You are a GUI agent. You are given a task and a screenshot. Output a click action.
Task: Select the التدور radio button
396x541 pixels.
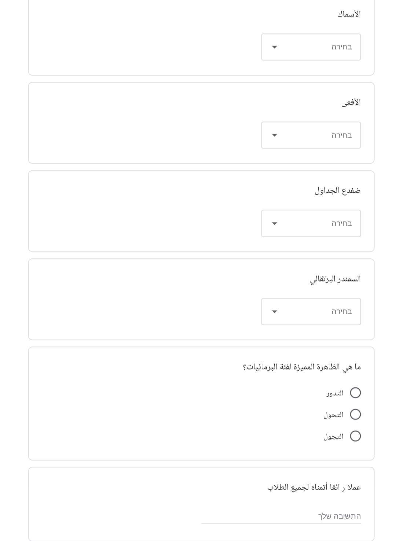tap(355, 393)
